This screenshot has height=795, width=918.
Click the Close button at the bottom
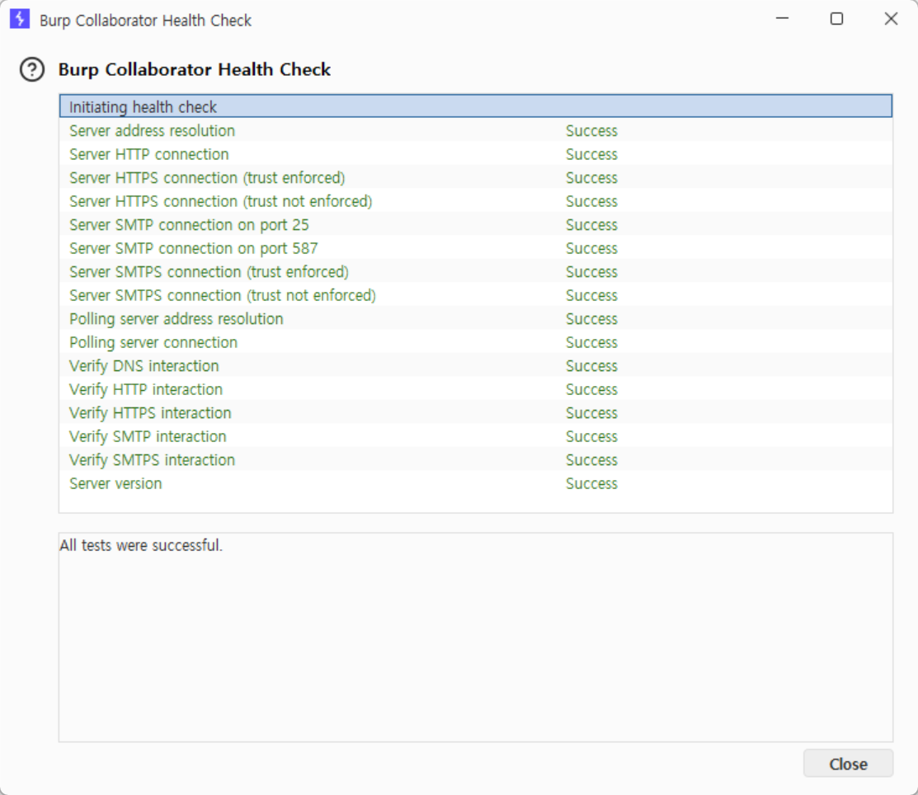(x=849, y=764)
